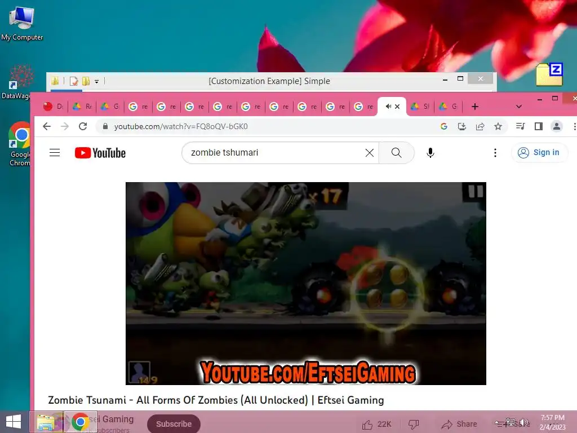The image size is (577, 433).
Task: Switch to the last Google 're' tab
Action: coord(363,107)
